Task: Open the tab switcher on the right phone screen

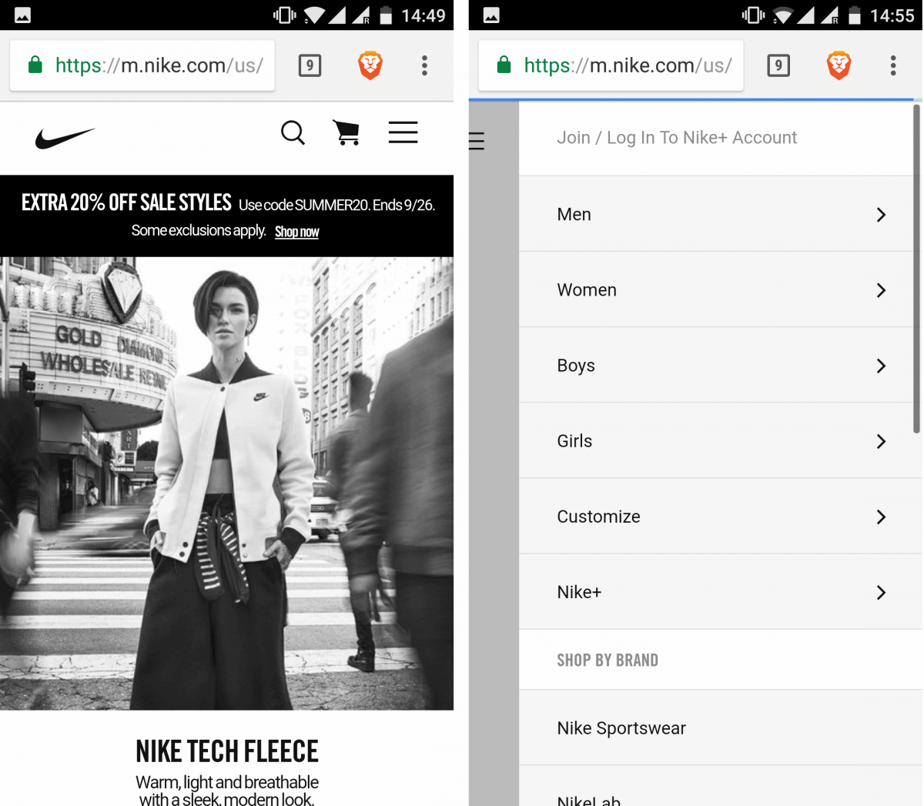Action: [778, 65]
